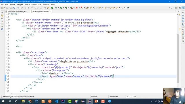Click the editor vertical scrollbar

tap(178, 58)
